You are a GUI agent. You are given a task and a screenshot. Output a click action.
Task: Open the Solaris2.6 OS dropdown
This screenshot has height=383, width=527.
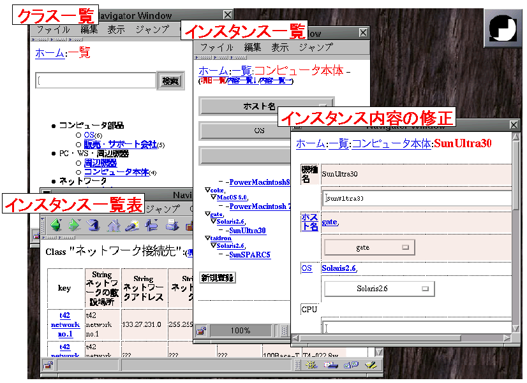click(x=379, y=289)
